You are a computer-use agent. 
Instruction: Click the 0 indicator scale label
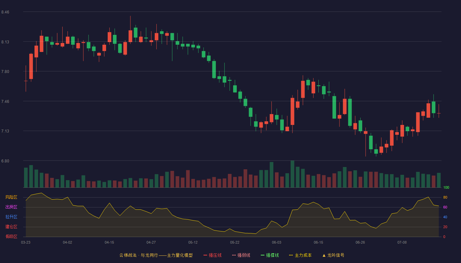coord(444,237)
